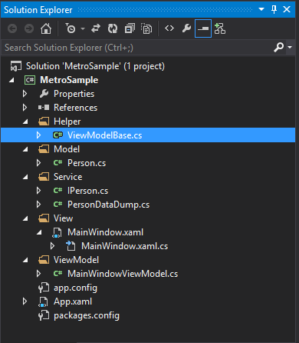
Task: Go to Home view in Solution Explorer
Action: point(46,28)
